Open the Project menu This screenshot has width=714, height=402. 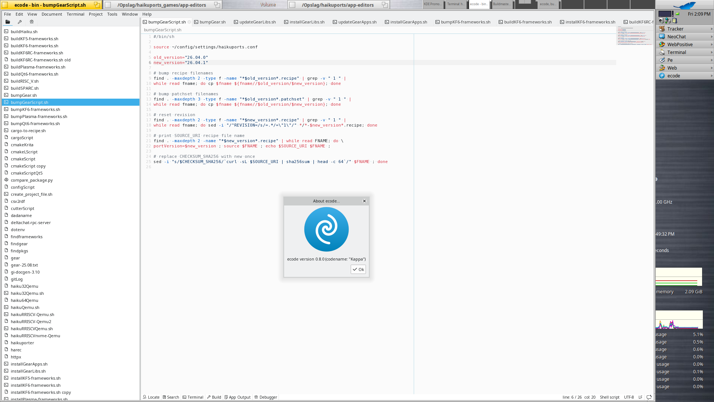pyautogui.click(x=96, y=14)
